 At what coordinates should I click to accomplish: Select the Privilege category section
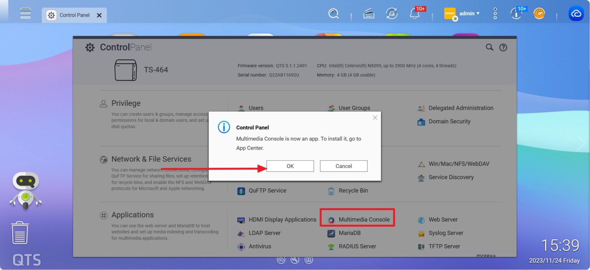tap(126, 103)
